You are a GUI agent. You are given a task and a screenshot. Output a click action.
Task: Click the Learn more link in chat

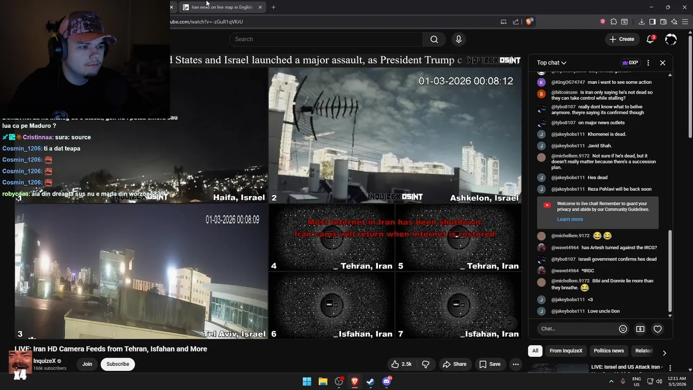tap(570, 219)
